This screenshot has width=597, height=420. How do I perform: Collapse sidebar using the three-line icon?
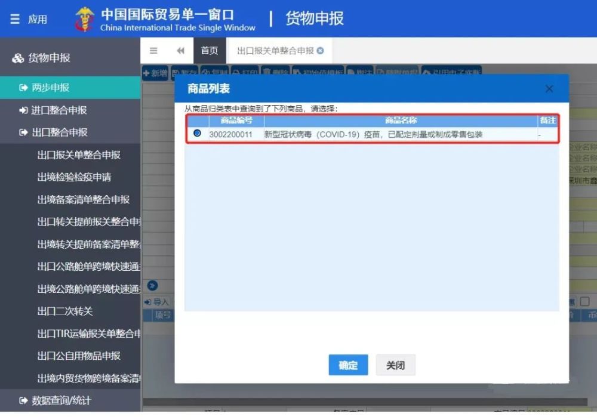coord(153,51)
